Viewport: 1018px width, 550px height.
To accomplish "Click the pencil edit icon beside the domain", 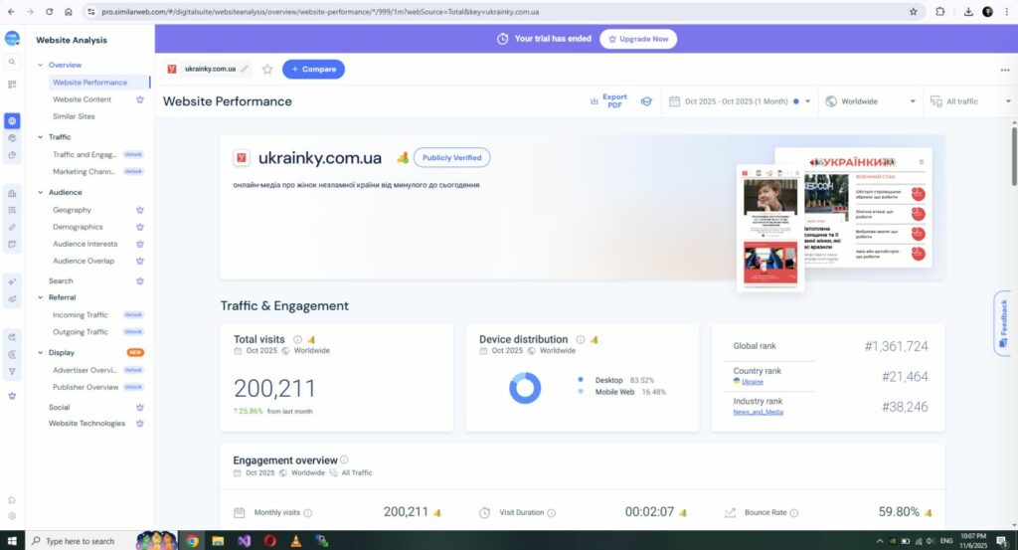I will [x=245, y=70].
